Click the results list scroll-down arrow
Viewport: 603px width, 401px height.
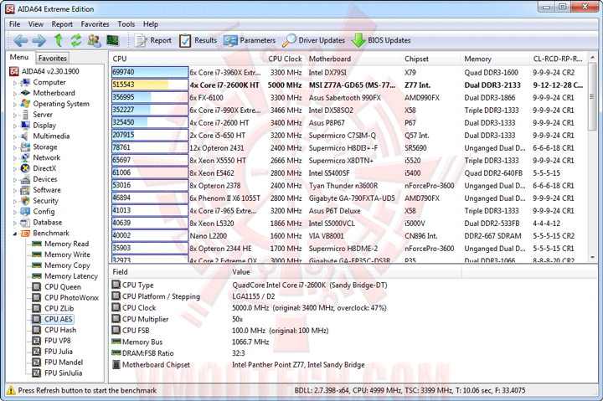pos(593,257)
